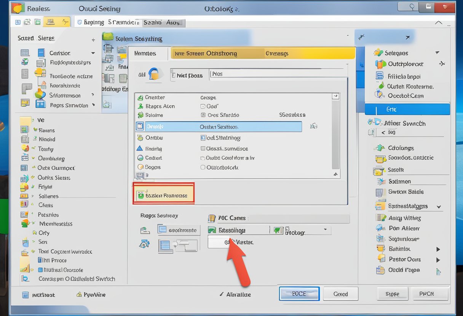Viewport: 463px width, 316px height.
Task: Click the 'Sasetk' folder icon
Action: tap(380, 170)
